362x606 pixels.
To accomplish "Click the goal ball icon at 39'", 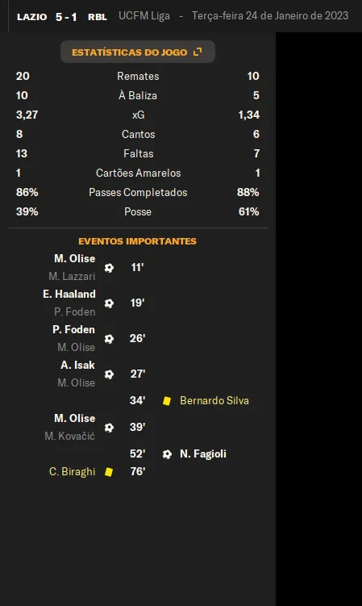I will point(110,428).
